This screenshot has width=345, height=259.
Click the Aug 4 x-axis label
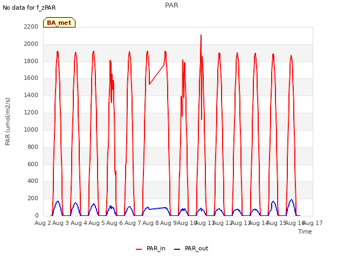pos(79,223)
